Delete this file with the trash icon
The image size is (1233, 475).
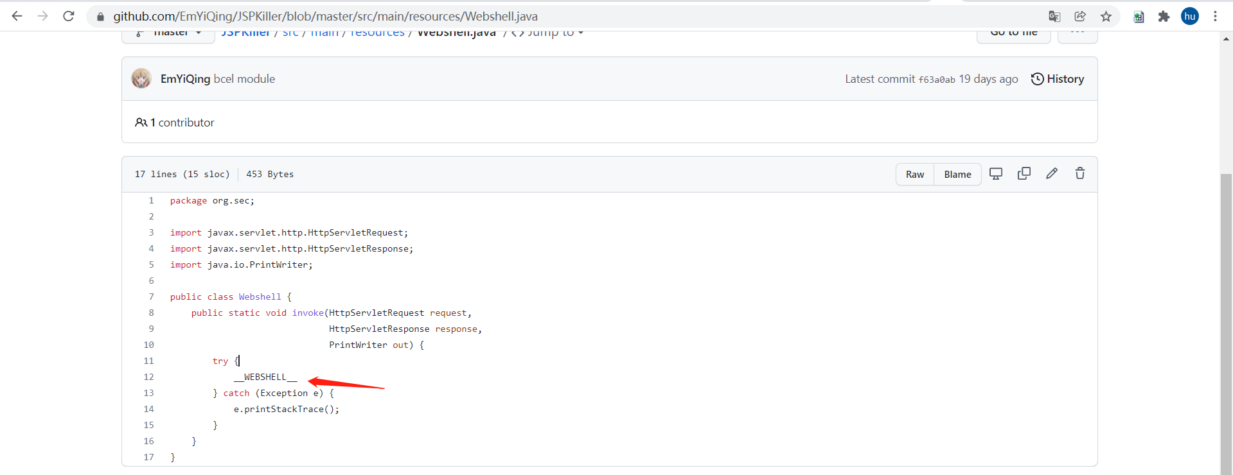(x=1080, y=174)
